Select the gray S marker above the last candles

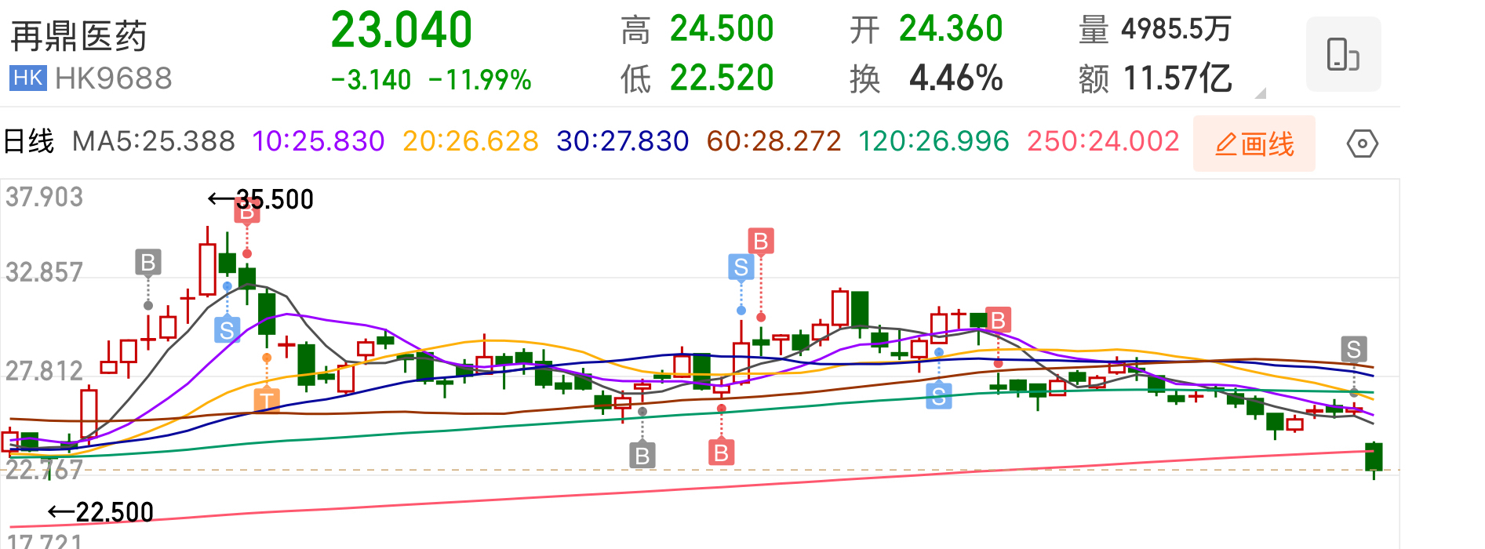tap(1353, 349)
